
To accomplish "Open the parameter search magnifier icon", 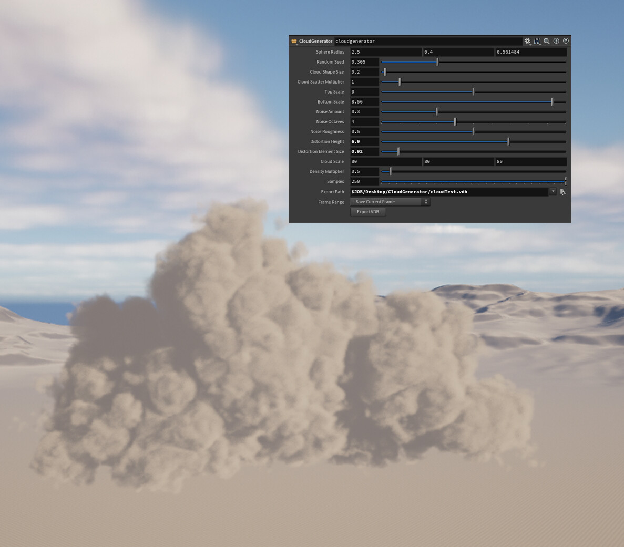I will click(x=547, y=41).
